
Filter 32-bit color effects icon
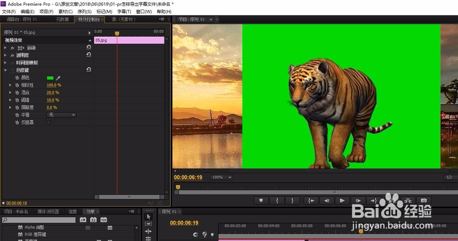(93, 220)
